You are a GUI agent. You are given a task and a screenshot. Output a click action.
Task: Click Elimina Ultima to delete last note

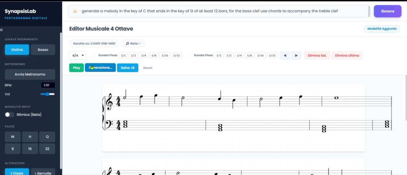[x=347, y=56]
